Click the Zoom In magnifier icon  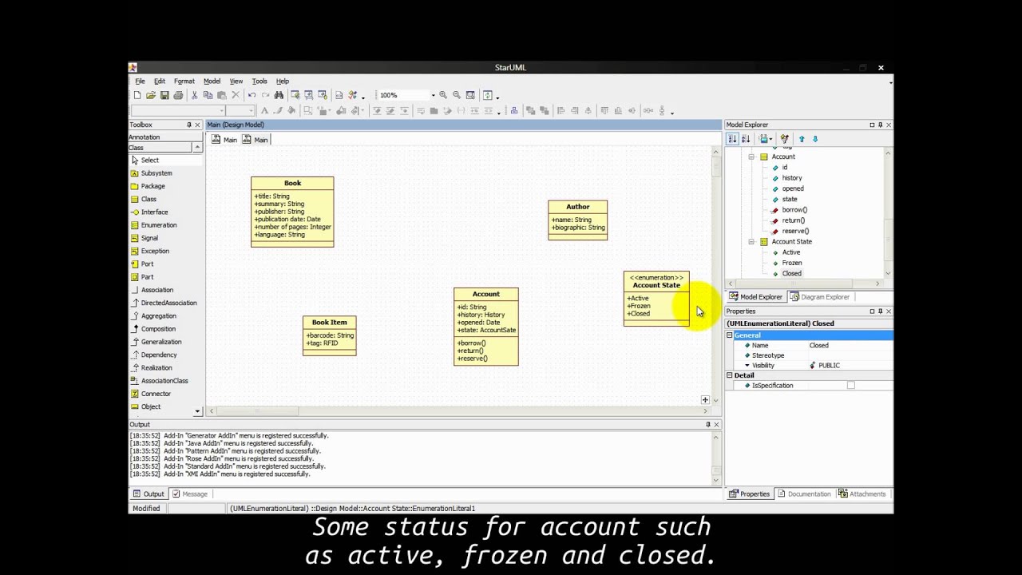[x=443, y=95]
